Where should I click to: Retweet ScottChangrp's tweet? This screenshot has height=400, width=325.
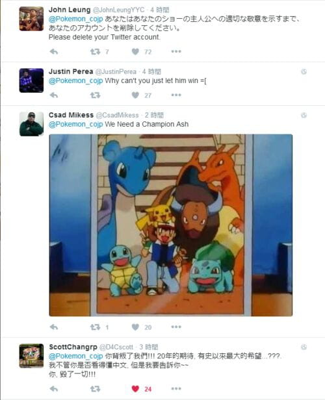tap(96, 389)
